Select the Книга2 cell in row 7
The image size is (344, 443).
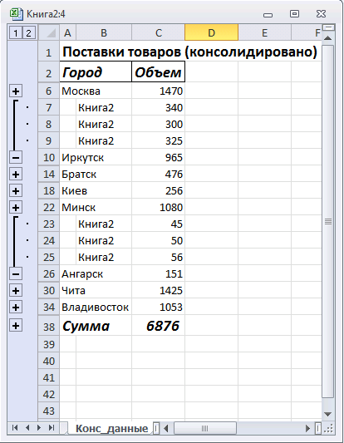(104, 108)
